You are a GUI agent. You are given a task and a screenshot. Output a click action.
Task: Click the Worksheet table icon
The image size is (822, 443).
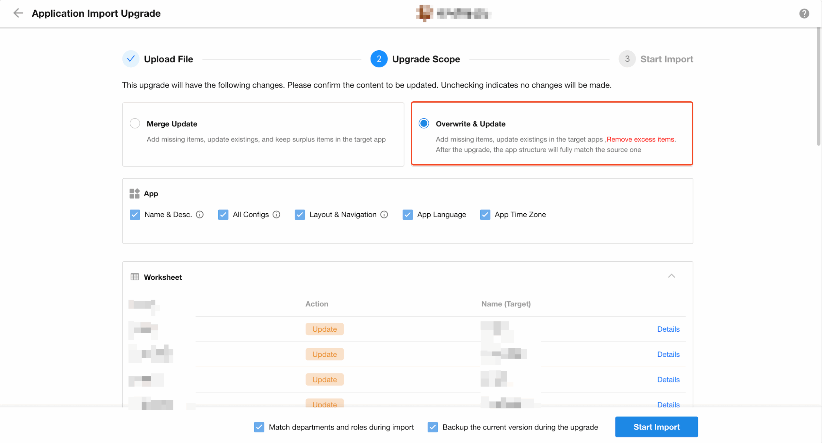coord(135,277)
